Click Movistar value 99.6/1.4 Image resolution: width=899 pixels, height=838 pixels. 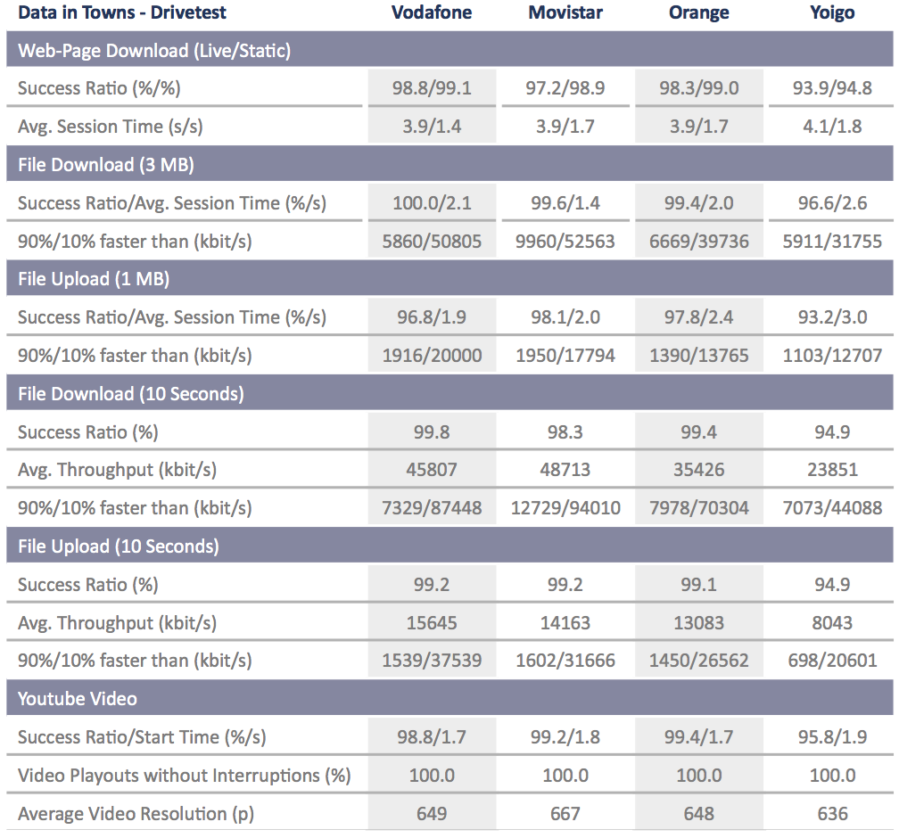[x=565, y=203]
